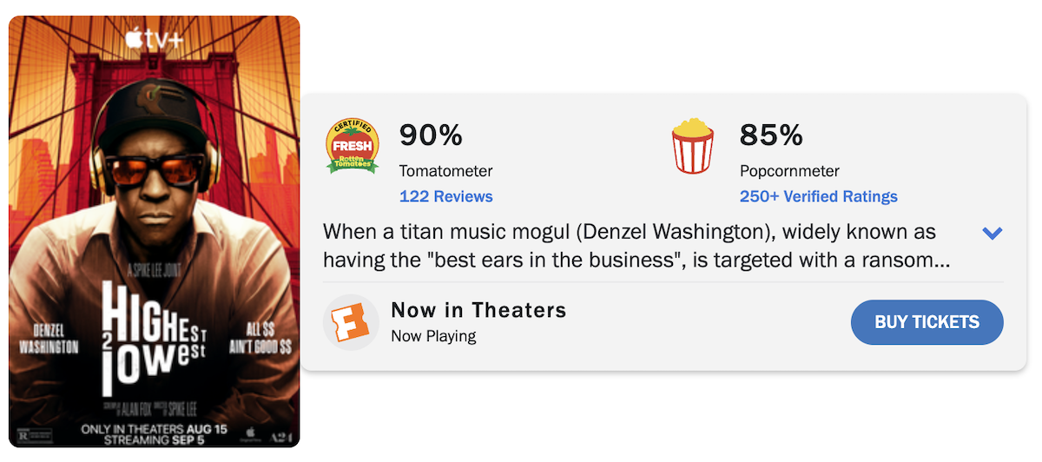Click the Popcornmeter label
1042x462 pixels.
tap(789, 171)
